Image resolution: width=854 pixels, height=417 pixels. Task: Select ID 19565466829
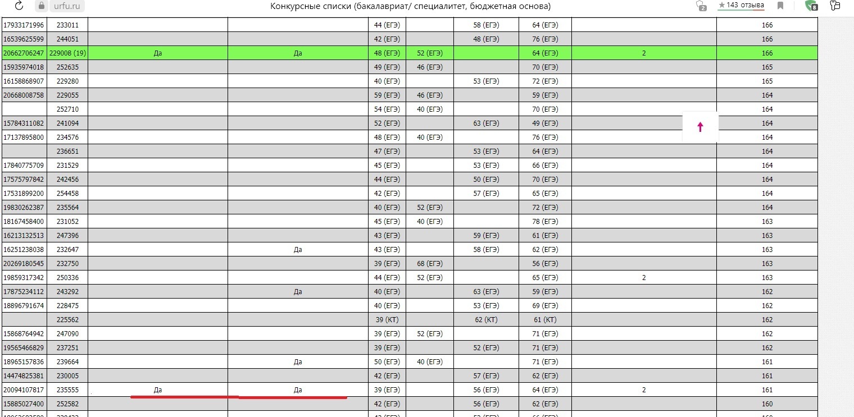point(24,348)
